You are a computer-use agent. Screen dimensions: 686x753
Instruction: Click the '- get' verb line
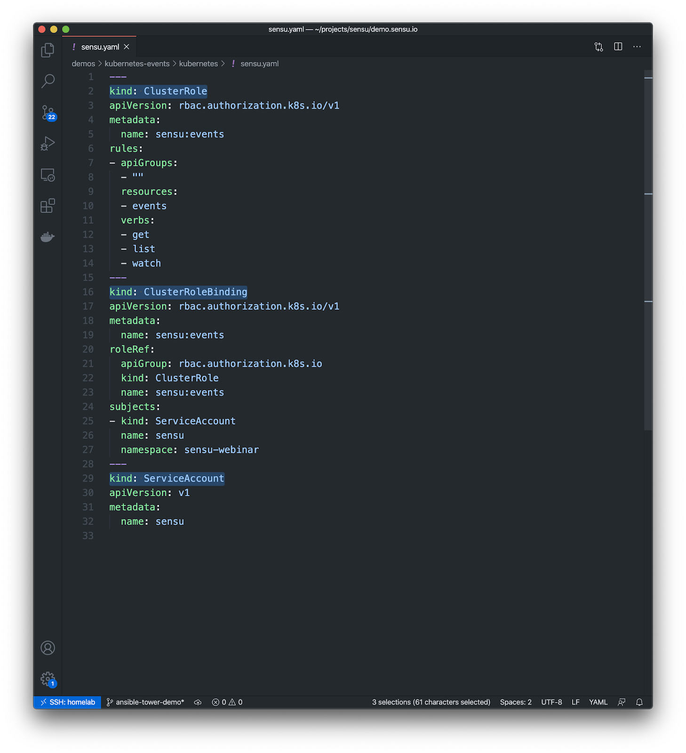coord(135,235)
